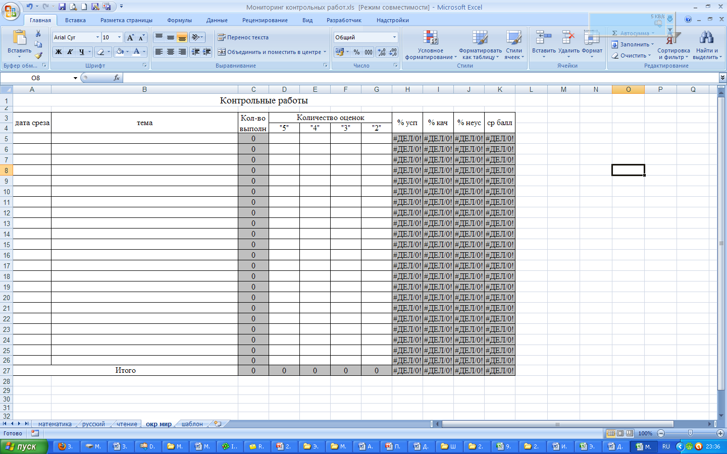Switch to Page Layout view in status bar
727x454 pixels.
tap(620, 433)
